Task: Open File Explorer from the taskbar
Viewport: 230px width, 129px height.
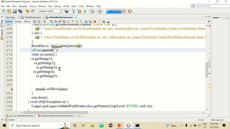Action: coord(92,125)
